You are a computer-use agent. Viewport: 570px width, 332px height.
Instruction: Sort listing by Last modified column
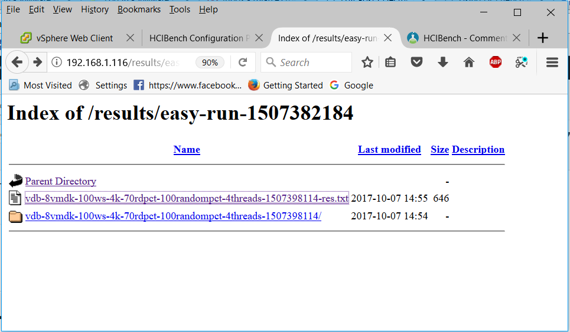click(389, 150)
